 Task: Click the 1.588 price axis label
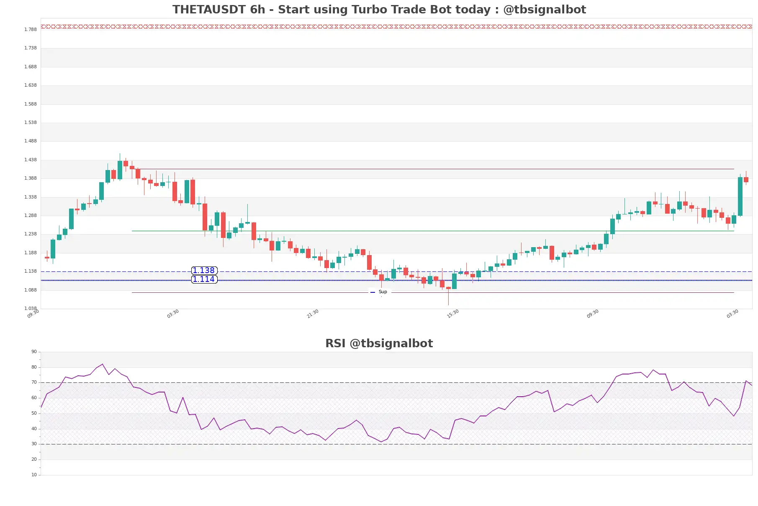31,104
